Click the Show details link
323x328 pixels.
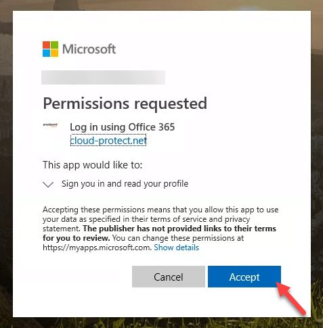tap(177, 248)
